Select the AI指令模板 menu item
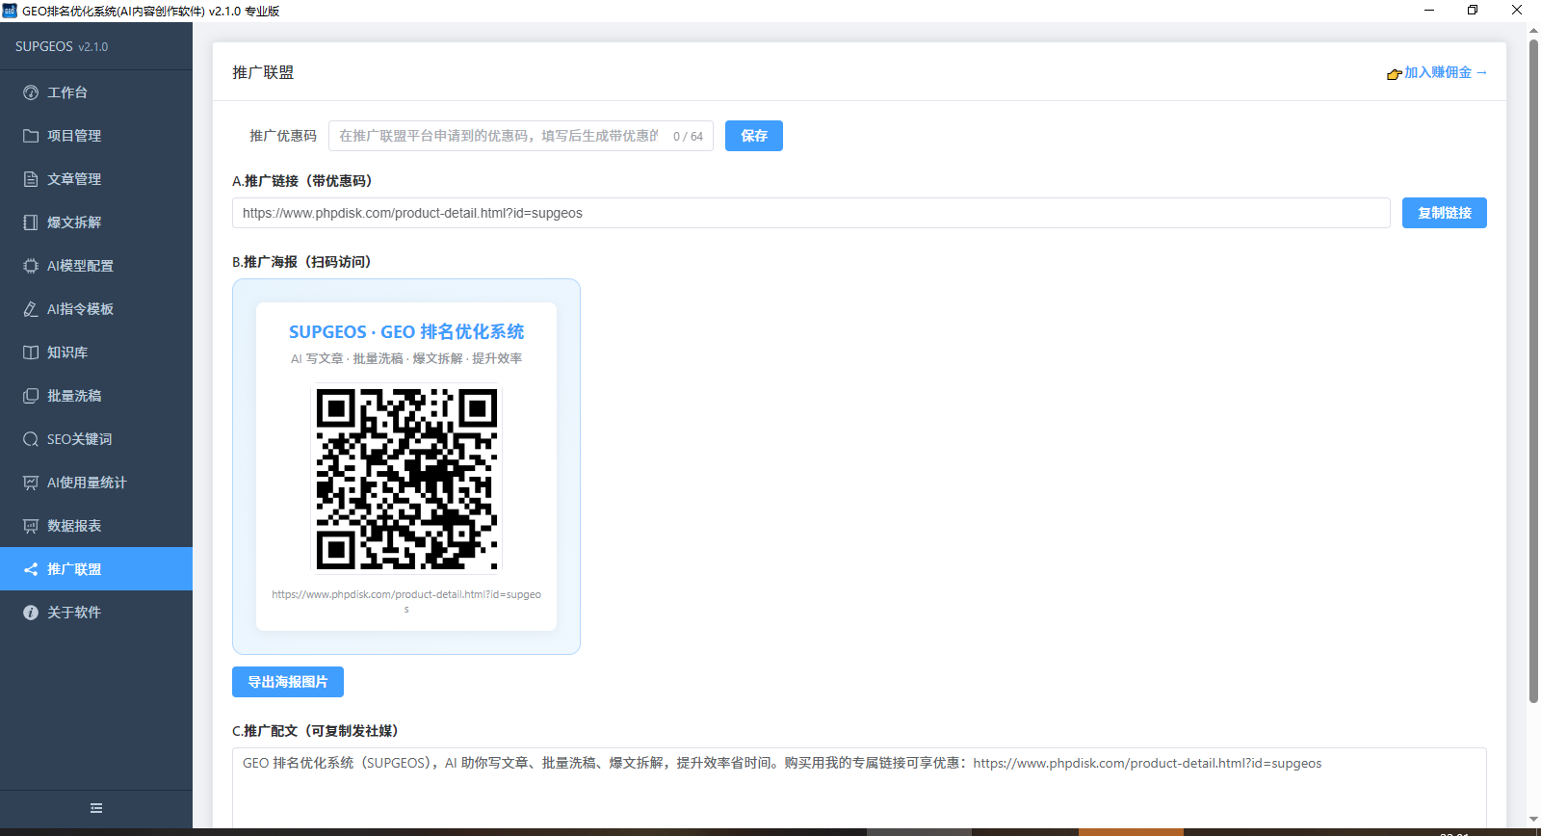 (96, 309)
